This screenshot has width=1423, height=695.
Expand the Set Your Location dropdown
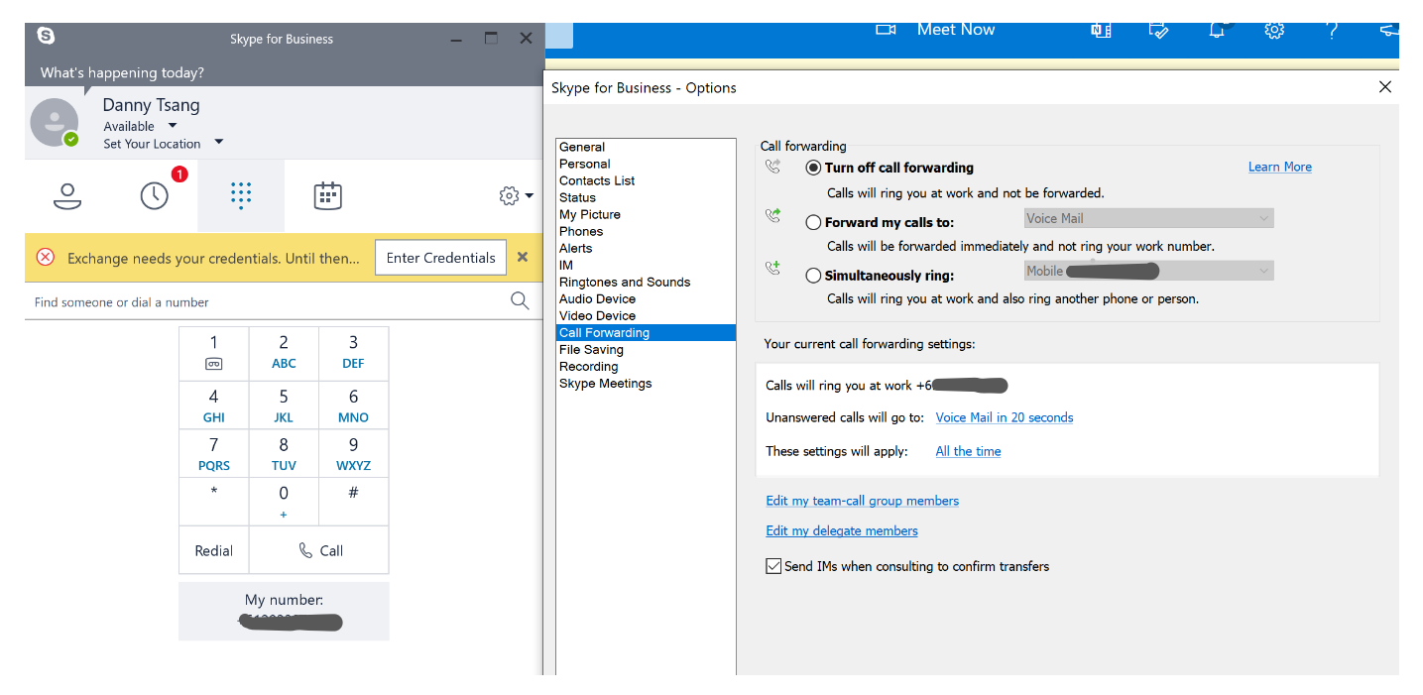pos(219,143)
